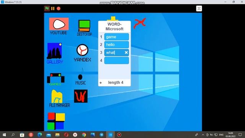Screen dimensions: 245x138
Task: Open the red Yandex icon in taskbar
Action: click(31, 135)
